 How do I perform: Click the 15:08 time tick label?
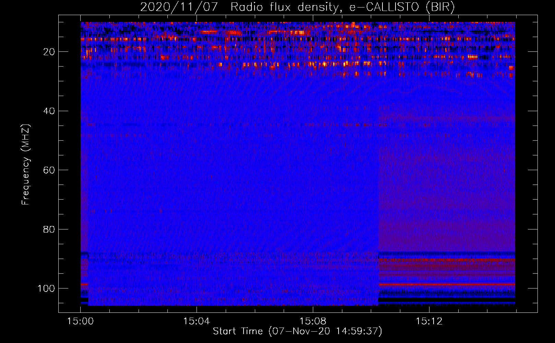pyautogui.click(x=313, y=321)
